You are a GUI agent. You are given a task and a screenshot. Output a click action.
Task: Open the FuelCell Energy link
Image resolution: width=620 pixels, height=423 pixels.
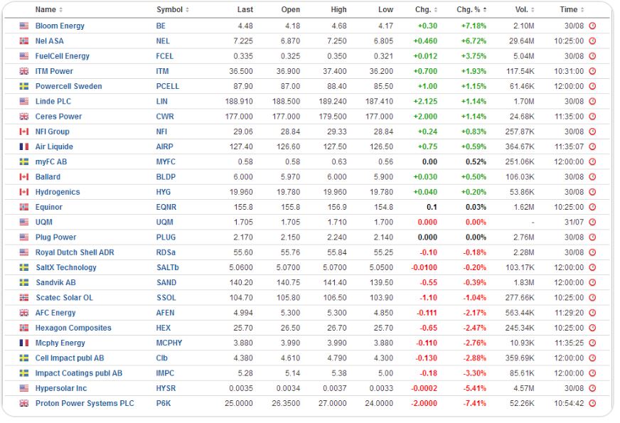pos(63,56)
